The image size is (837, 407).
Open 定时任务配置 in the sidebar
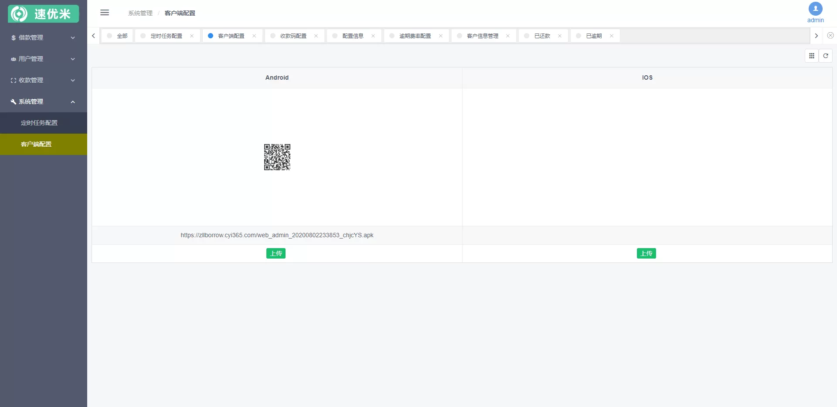(x=44, y=123)
